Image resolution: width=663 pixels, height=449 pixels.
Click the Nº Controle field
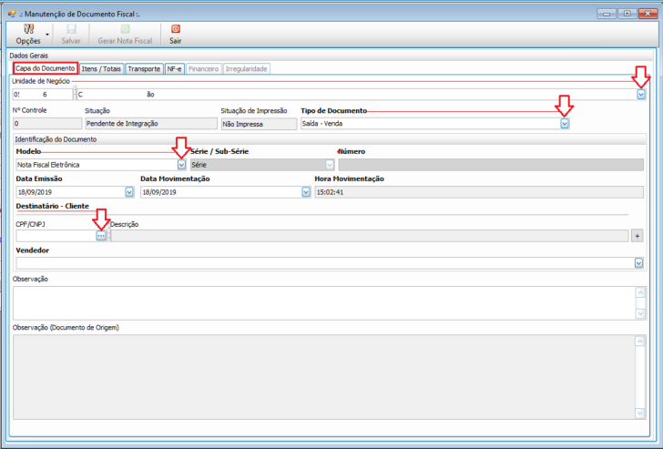click(47, 124)
